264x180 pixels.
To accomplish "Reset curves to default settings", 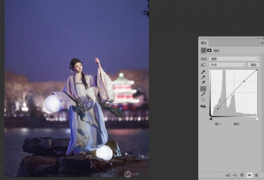I will point(242,175).
